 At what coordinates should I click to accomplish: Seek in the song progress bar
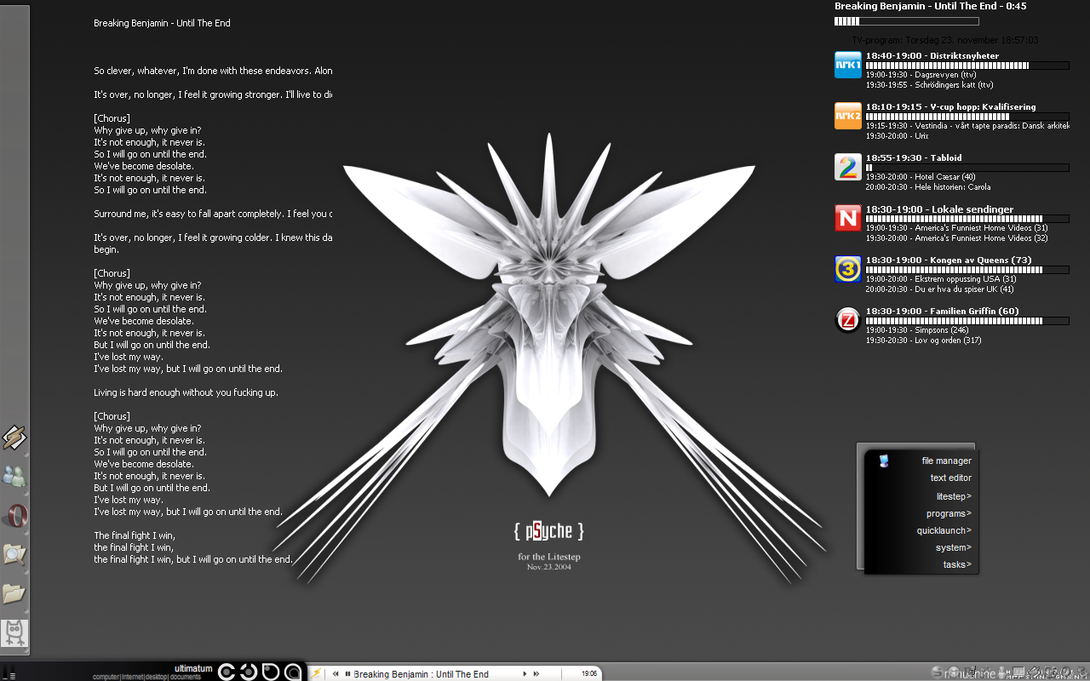pyautogui.click(x=906, y=21)
